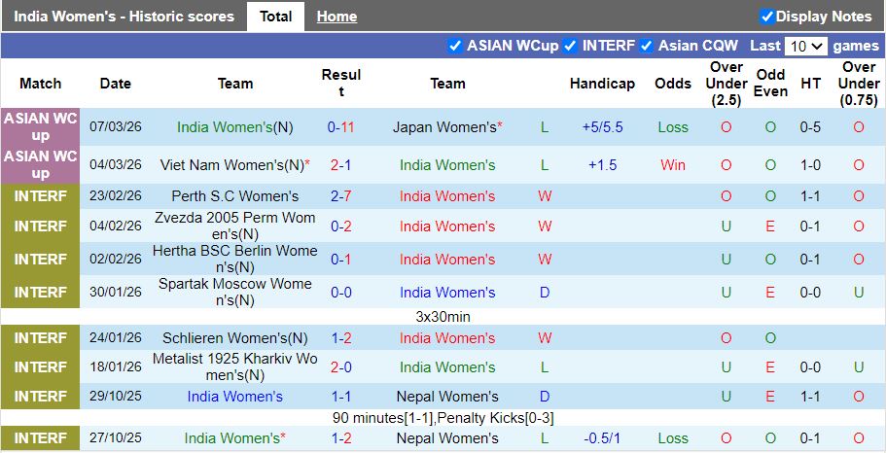Click the 1-1 Nepal Women's draw score
The height and width of the screenshot is (453, 886).
click(x=340, y=397)
